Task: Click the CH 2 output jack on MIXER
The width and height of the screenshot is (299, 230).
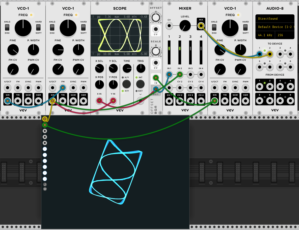Action: point(180,101)
